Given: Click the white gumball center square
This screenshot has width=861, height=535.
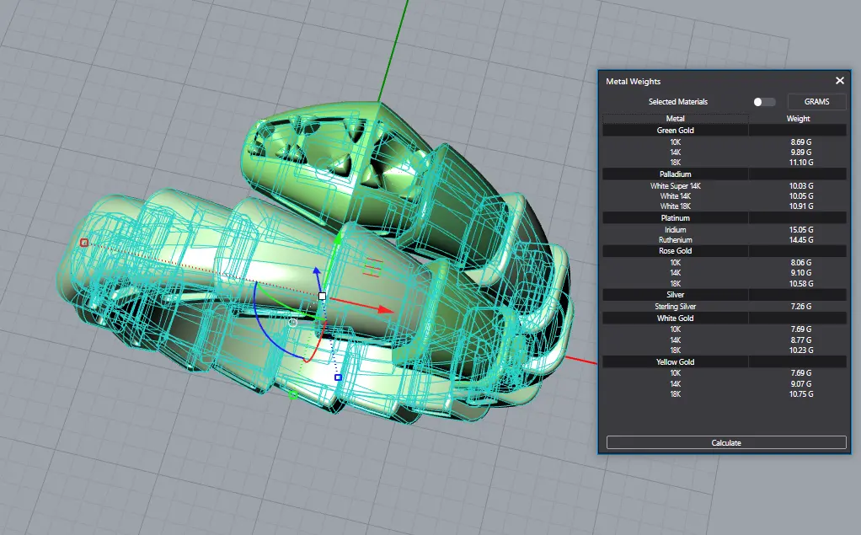Looking at the screenshot, I should coord(322,297).
